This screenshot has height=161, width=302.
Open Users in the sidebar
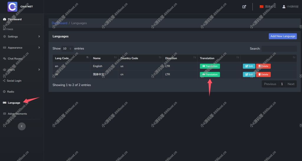pos(22,69)
